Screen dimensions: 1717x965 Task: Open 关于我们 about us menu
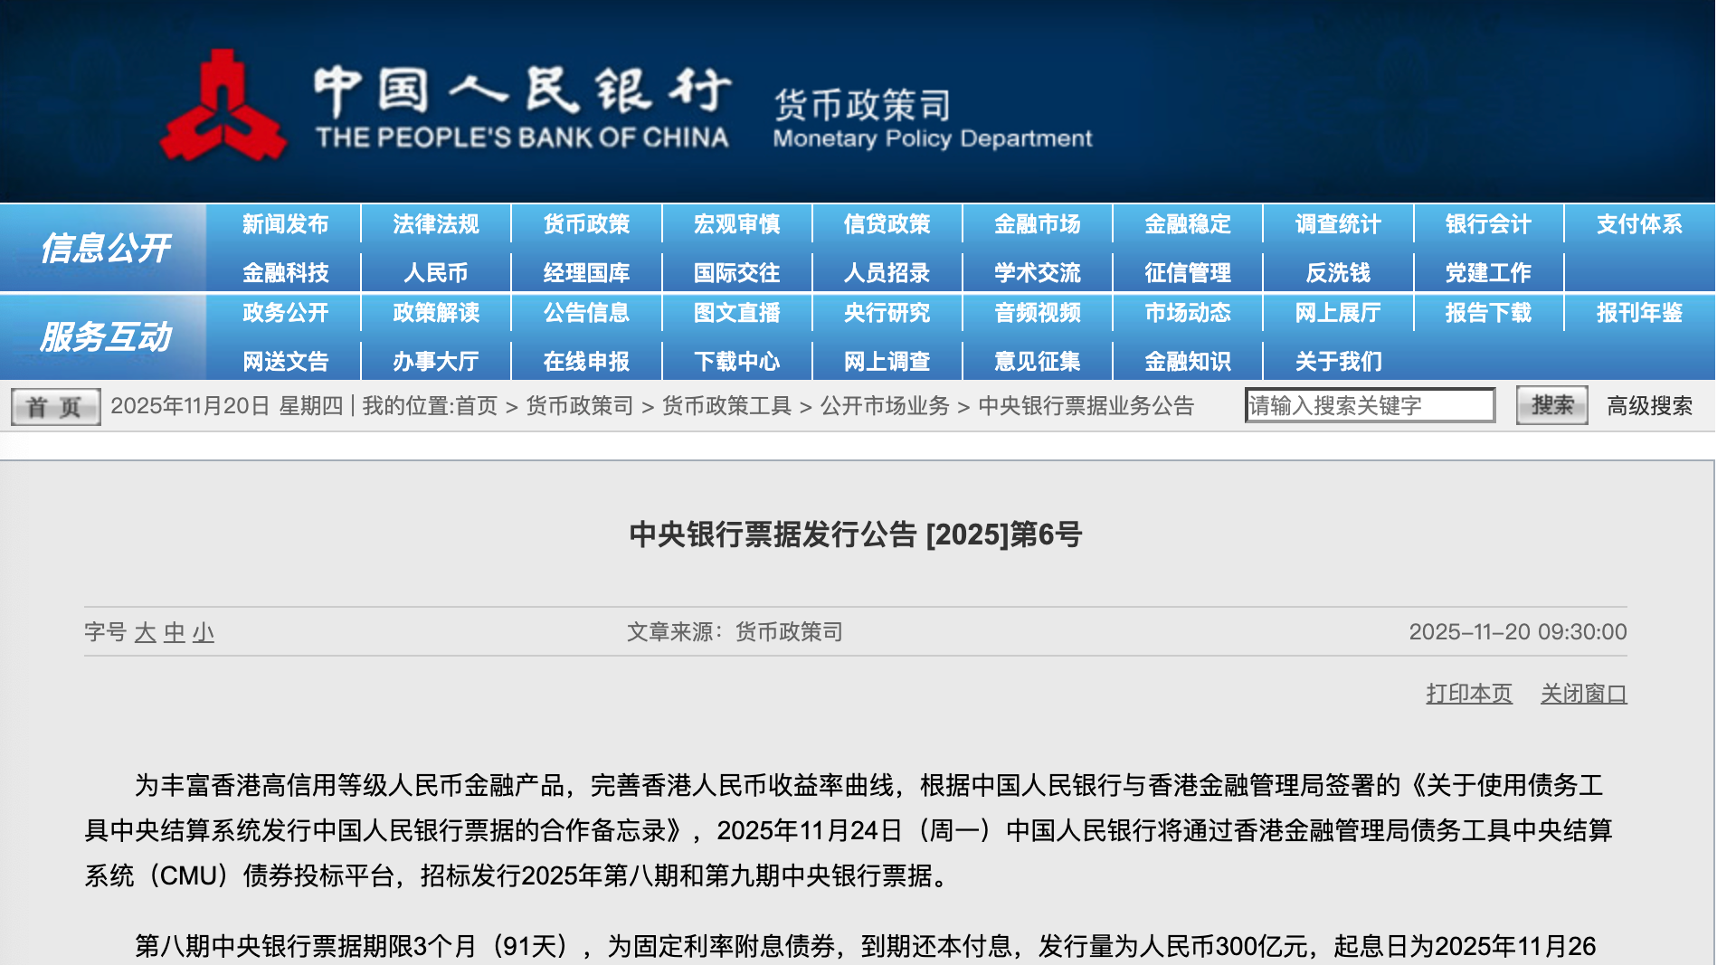1338,362
